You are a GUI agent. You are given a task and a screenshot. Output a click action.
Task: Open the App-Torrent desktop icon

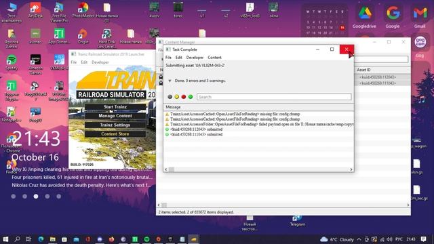[59, 36]
